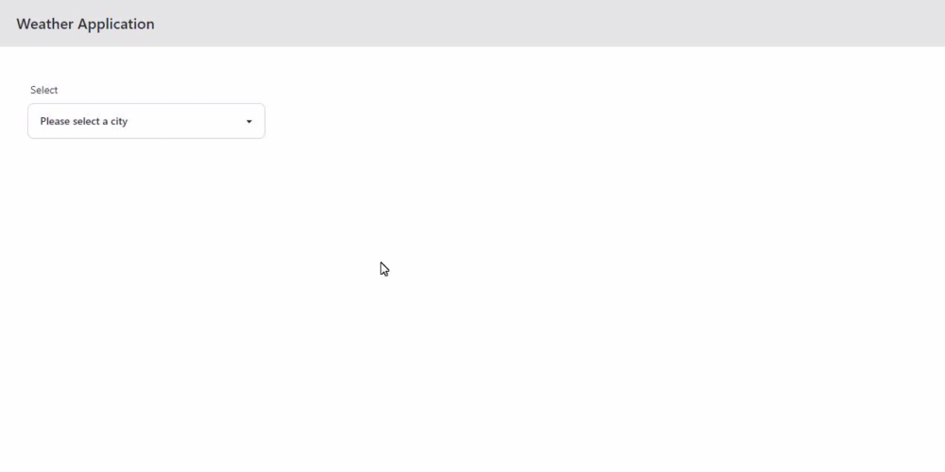Click the word 'Weather' in the title

[x=45, y=25]
